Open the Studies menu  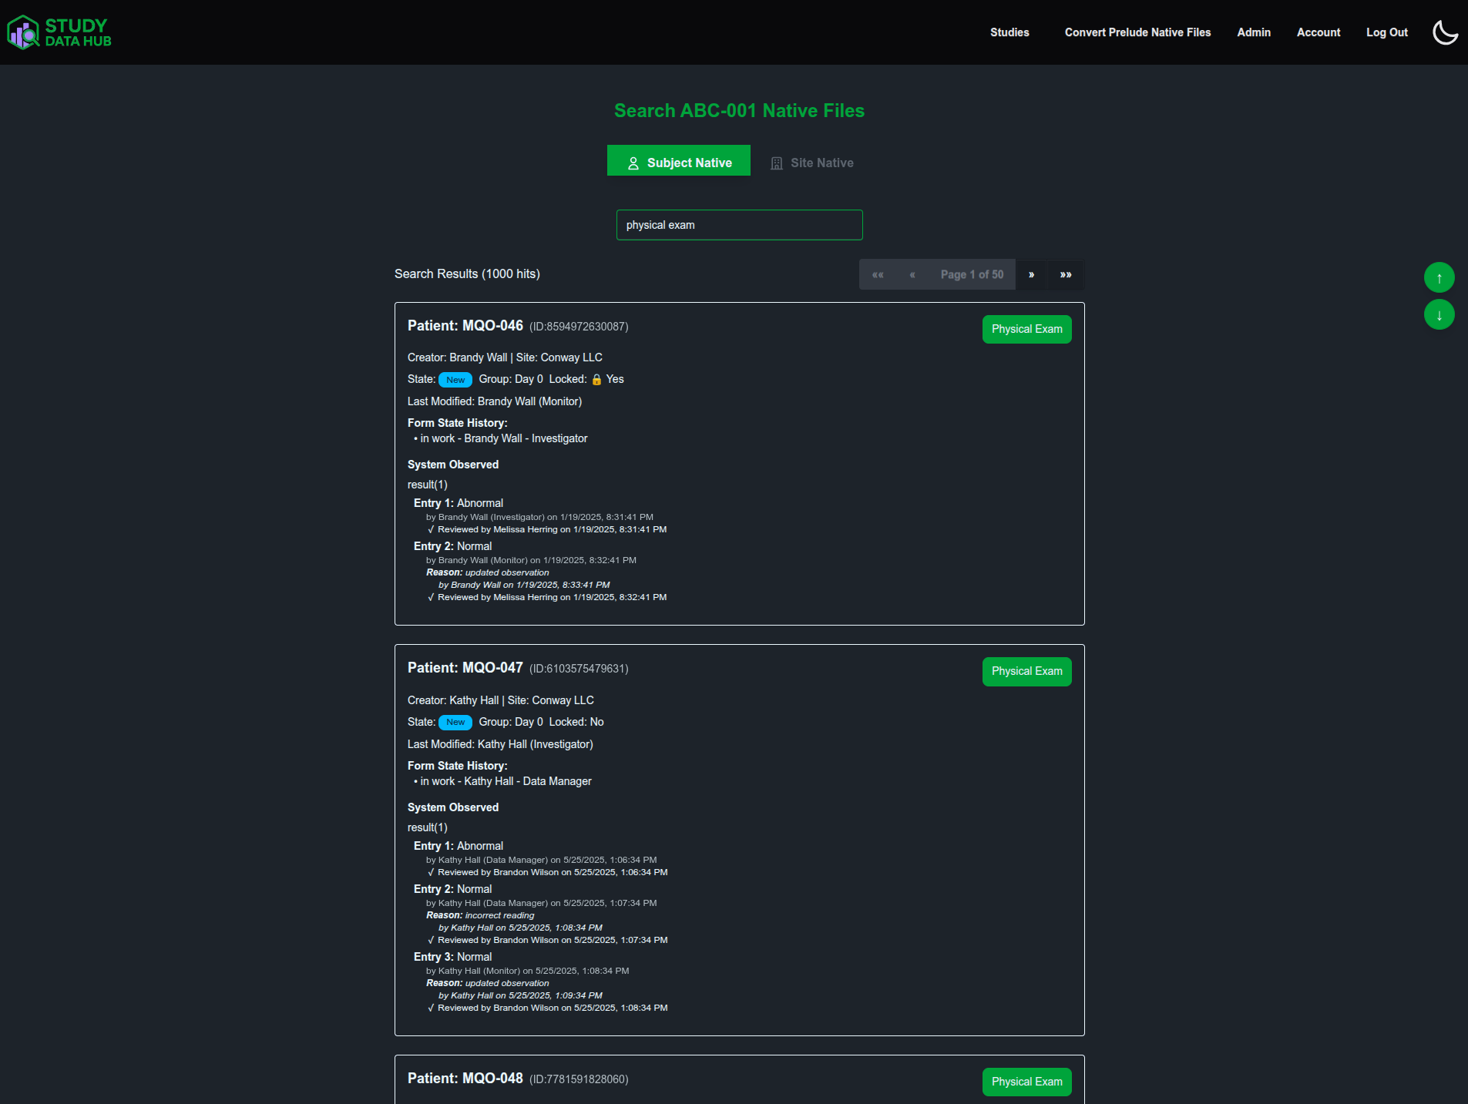tap(1009, 32)
